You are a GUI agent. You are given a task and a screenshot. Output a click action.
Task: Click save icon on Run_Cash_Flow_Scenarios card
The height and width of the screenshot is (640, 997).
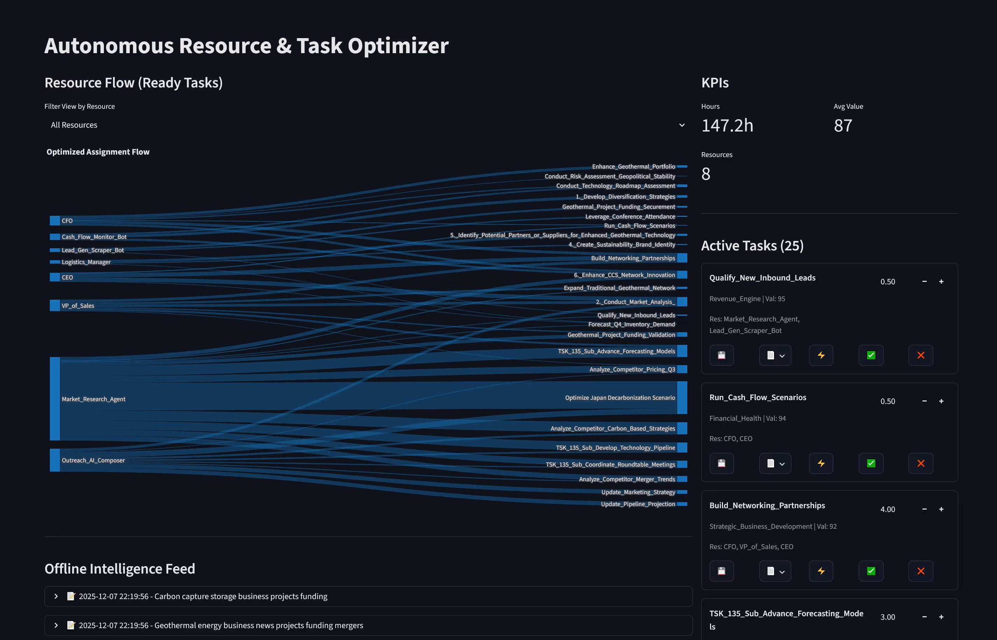[x=721, y=463]
